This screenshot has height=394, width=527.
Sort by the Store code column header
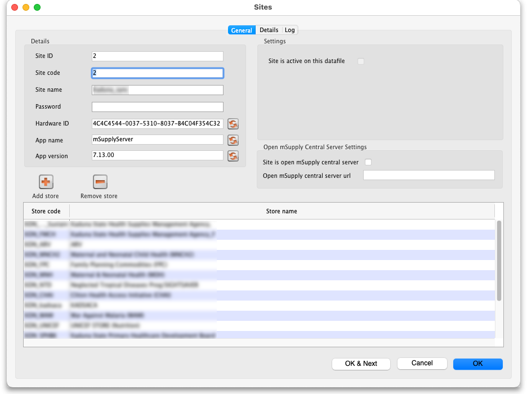coord(46,211)
